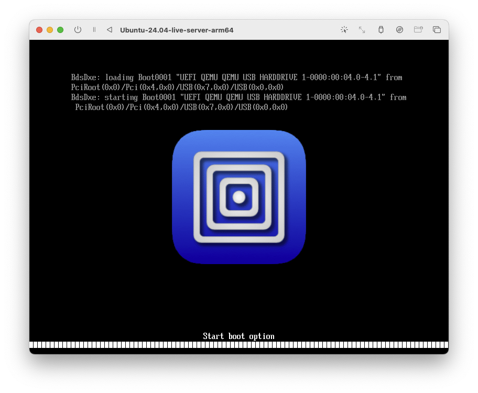Click the Ubuntu-24.04-live-server-arm64 window title
Viewport: 478px width, 393px height.
point(177,30)
